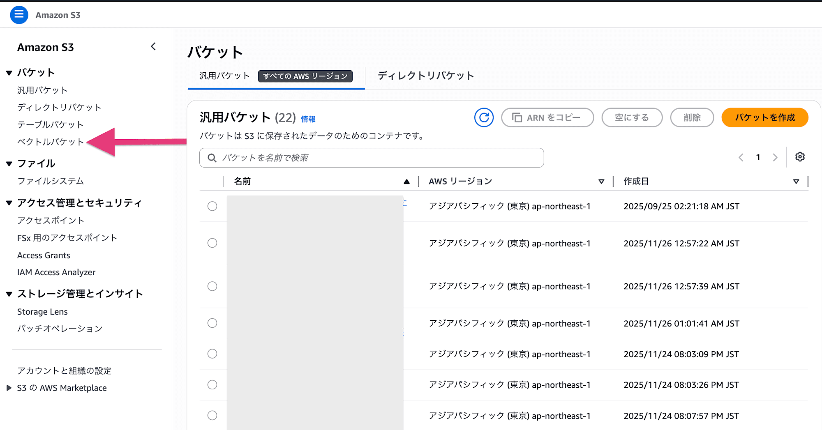The height and width of the screenshot is (430, 822).
Task: Collapse the バケット sidebar section
Action: tap(9, 73)
